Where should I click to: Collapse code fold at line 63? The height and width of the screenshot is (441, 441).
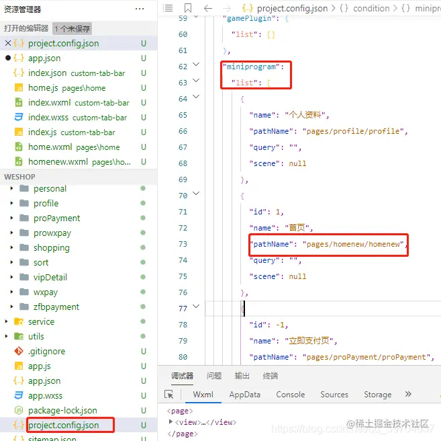pyautogui.click(x=196, y=81)
